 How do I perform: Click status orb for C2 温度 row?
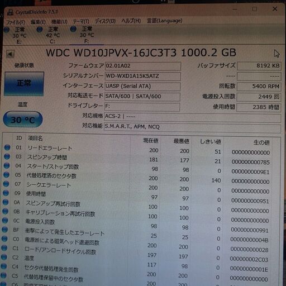(4, 257)
